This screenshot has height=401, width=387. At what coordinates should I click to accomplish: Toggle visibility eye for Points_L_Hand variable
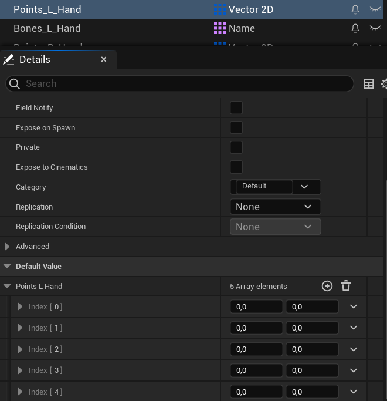click(x=375, y=9)
